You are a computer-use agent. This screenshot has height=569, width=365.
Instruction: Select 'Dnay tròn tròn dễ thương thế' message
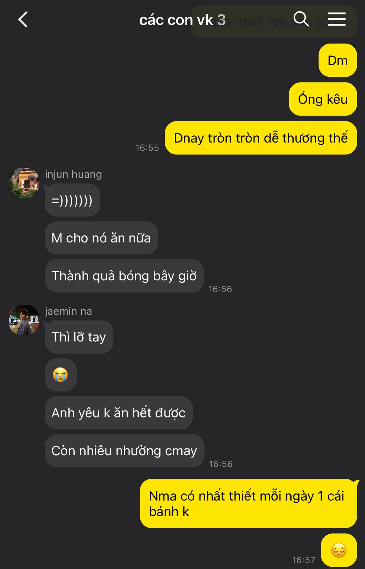point(261,138)
